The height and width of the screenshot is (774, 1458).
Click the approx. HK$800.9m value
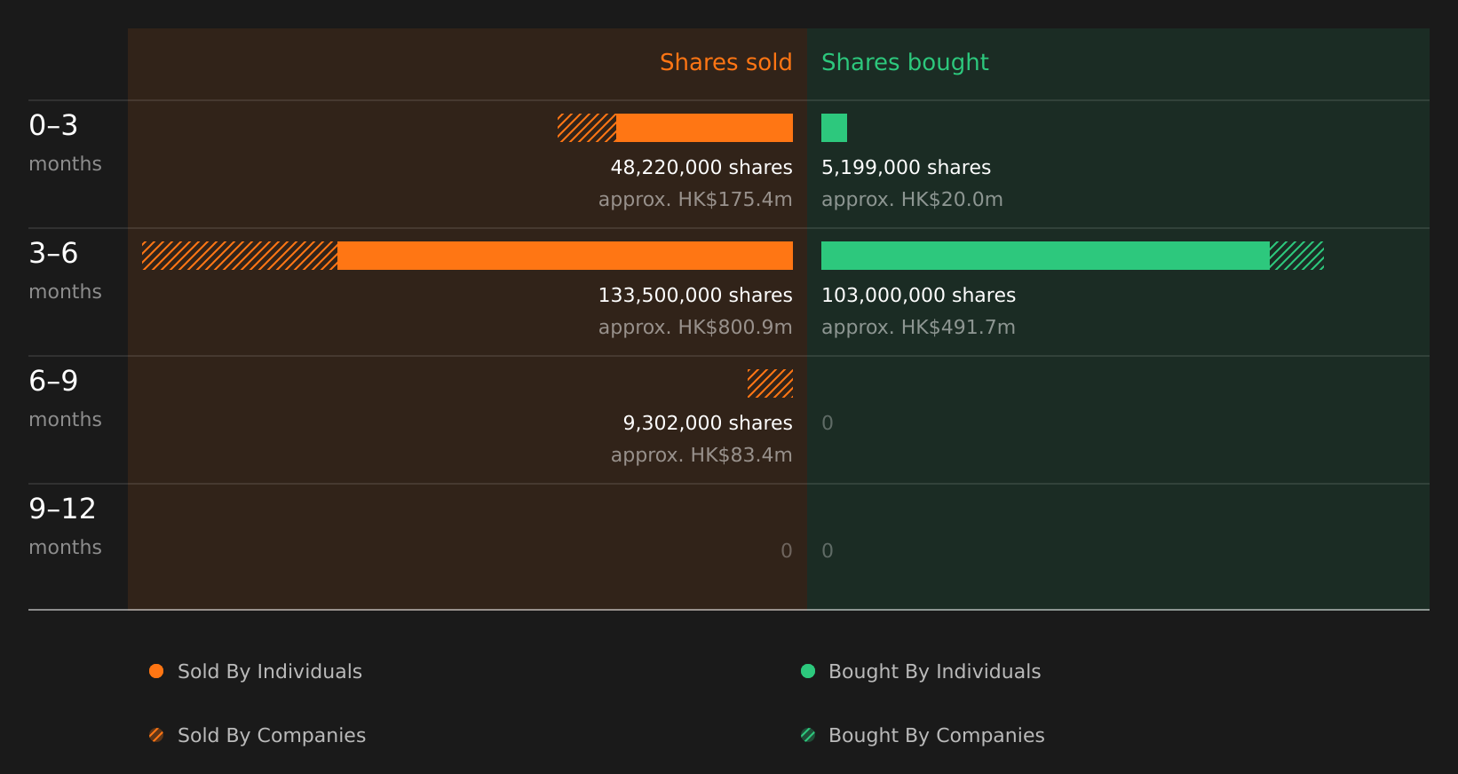pos(695,328)
